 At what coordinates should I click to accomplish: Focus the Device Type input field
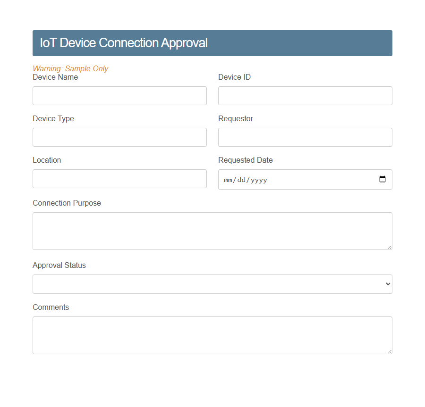pos(119,137)
